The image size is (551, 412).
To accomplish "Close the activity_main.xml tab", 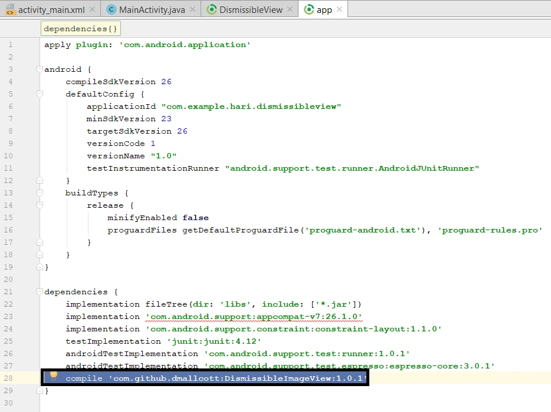I will tap(92, 9).
